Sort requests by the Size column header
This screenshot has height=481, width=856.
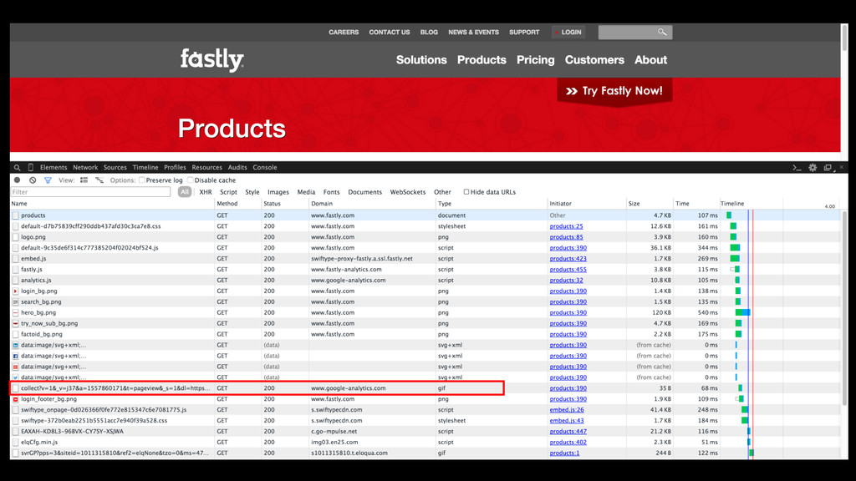click(x=650, y=204)
